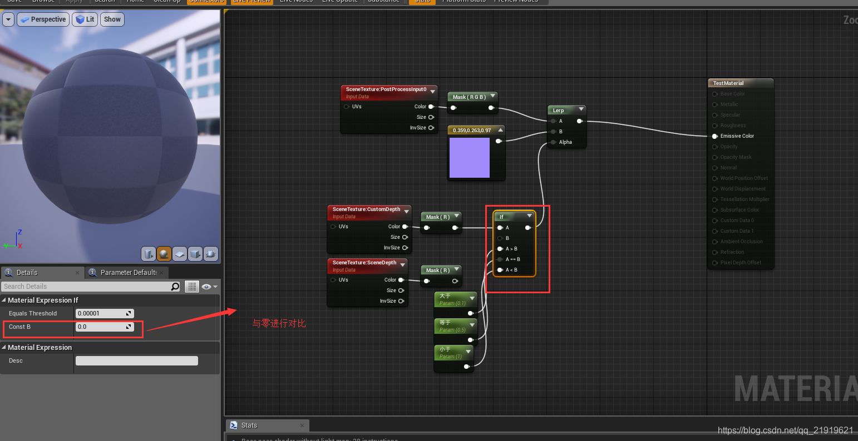This screenshot has width=858, height=441.
Task: Click the 小于 parameter output pin
Action: click(x=466, y=367)
